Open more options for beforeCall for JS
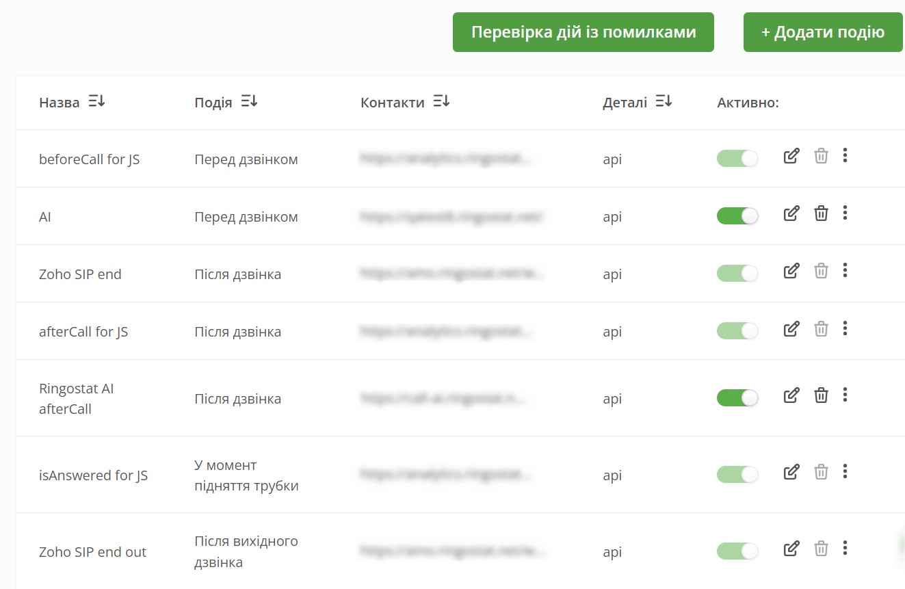Viewport: 905px width, 589px height. (845, 155)
